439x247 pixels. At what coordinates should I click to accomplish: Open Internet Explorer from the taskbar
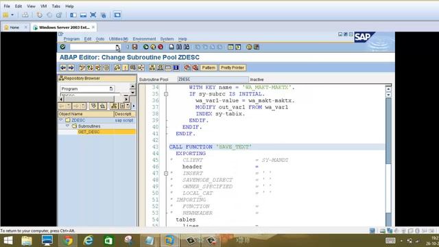point(88,241)
